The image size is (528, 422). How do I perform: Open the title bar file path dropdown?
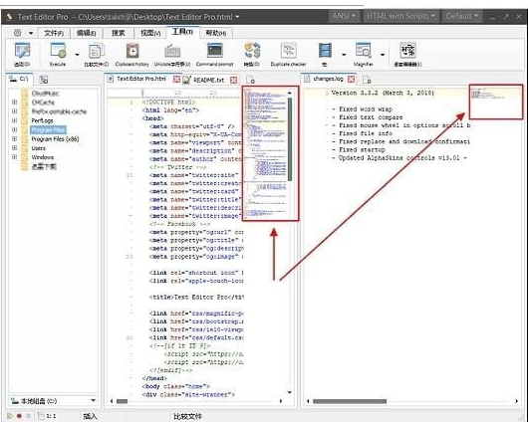(x=237, y=17)
